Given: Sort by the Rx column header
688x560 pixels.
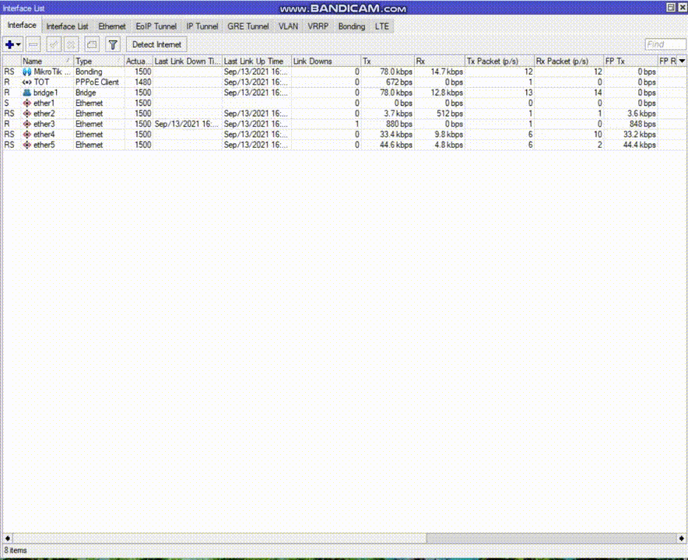Looking at the screenshot, I should point(440,61).
